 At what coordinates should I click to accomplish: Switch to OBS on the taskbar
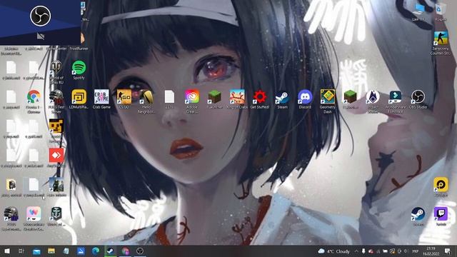pyautogui.click(x=140, y=251)
